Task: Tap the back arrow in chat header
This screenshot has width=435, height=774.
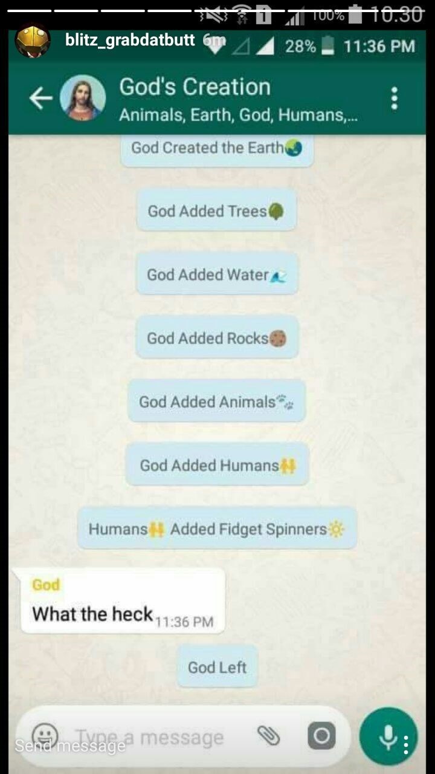Action: pos(40,99)
